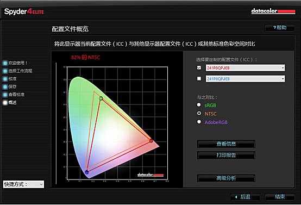
Task: Click the green primary point on gamut chart
Action: coord(101,98)
